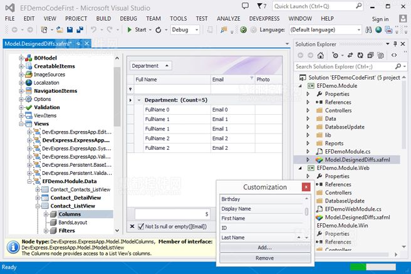The height and width of the screenshot is (274, 411).
Task: Open the TOOLS menu
Action: (x=178, y=19)
